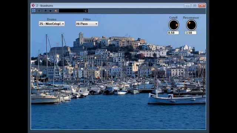Enable Read automation (R) button
This screenshot has height=133, width=237.
pos(46,11)
